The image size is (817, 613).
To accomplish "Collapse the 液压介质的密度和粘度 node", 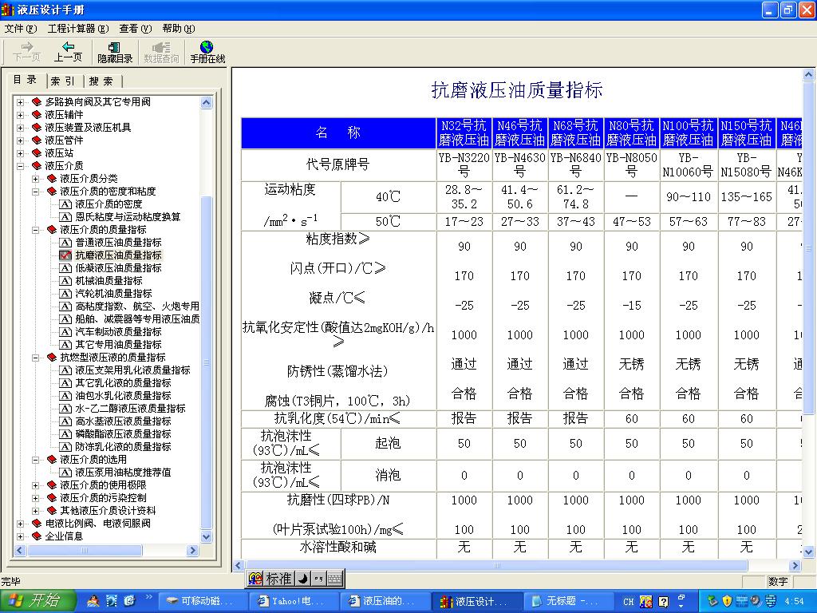I will (x=35, y=192).
